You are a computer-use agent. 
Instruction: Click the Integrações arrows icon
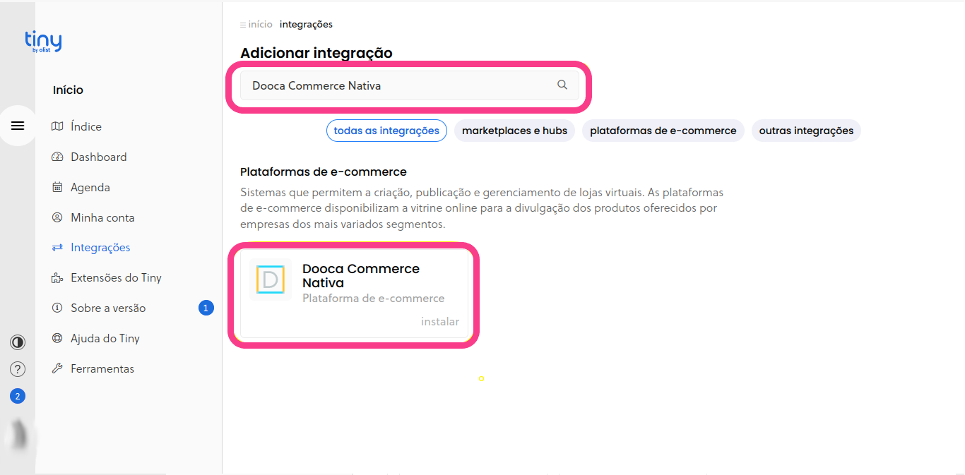coord(57,248)
